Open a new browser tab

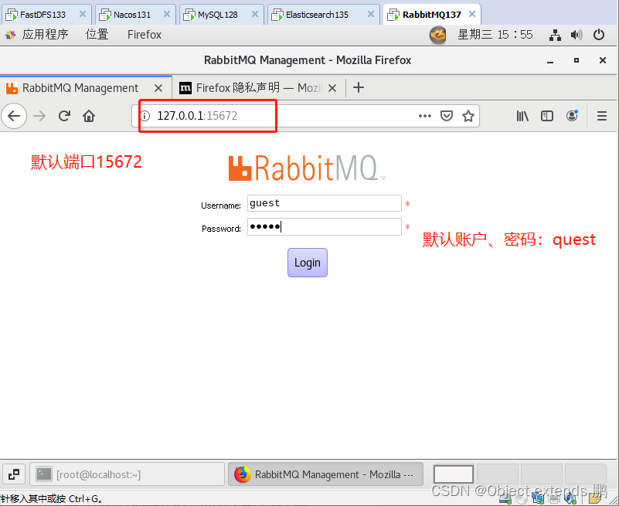359,87
